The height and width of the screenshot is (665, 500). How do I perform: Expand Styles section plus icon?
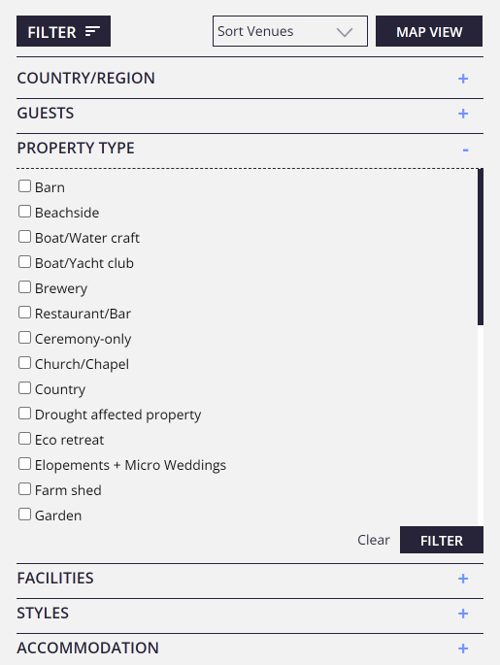(x=463, y=614)
